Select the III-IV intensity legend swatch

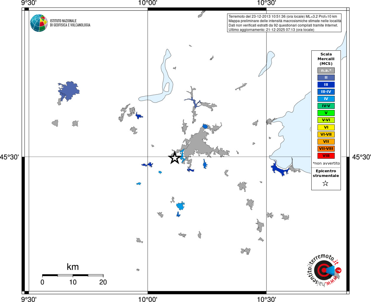pyautogui.click(x=326, y=92)
